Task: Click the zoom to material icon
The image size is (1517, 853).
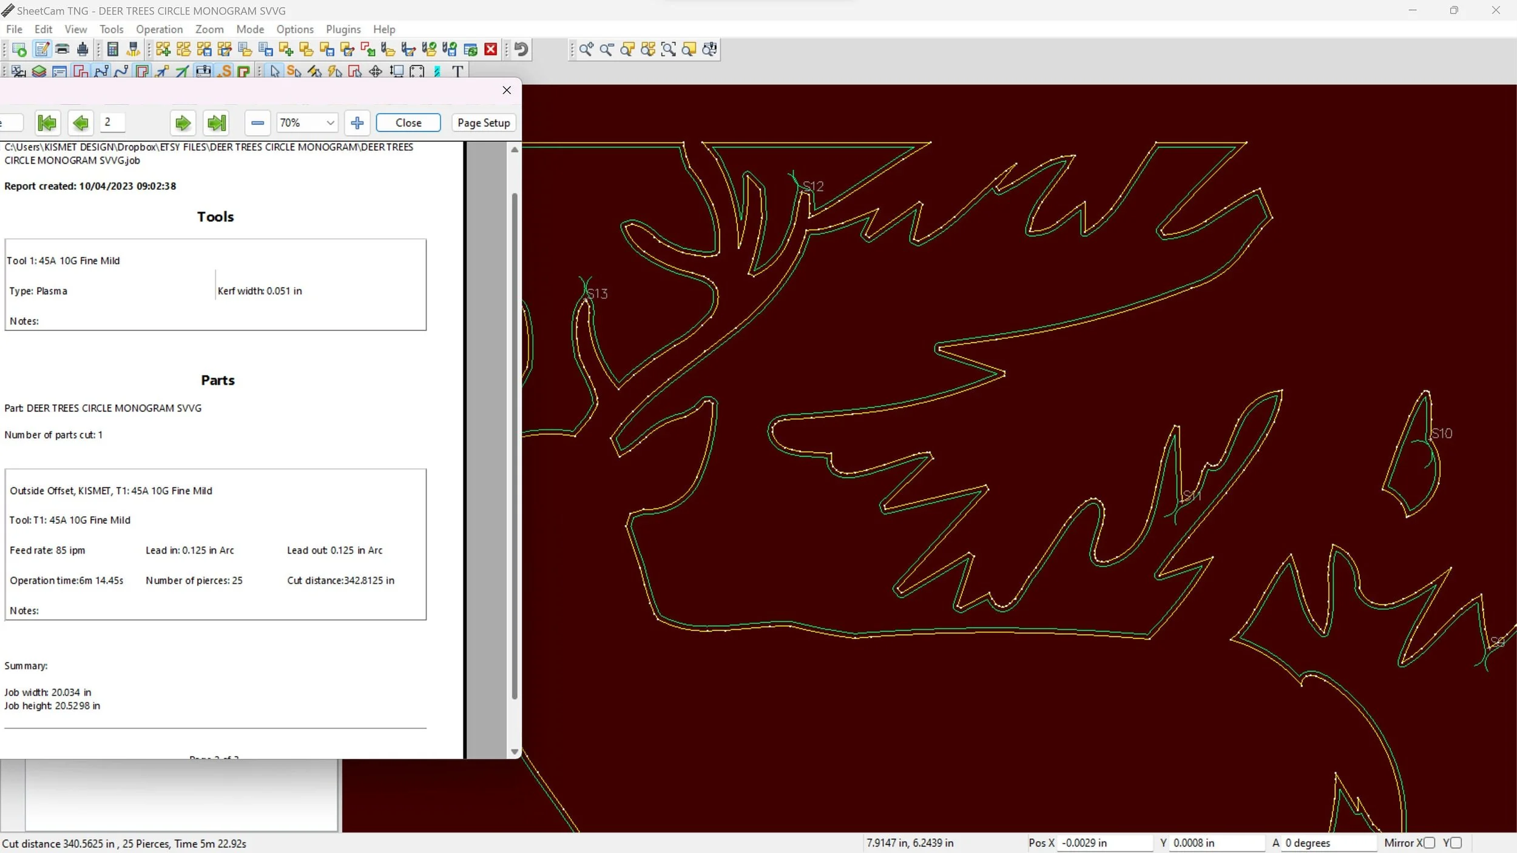Action: coord(689,49)
